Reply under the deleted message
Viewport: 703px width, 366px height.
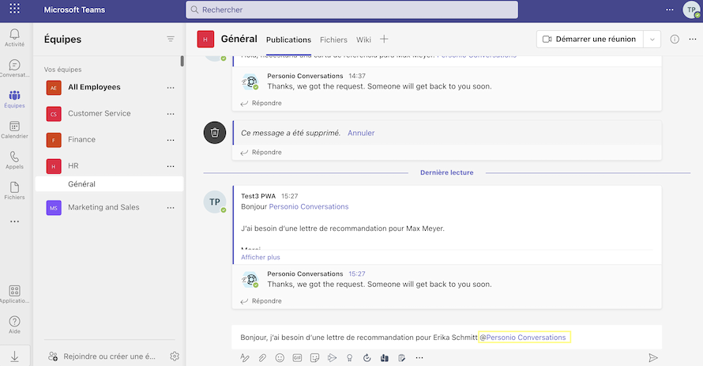tap(261, 153)
